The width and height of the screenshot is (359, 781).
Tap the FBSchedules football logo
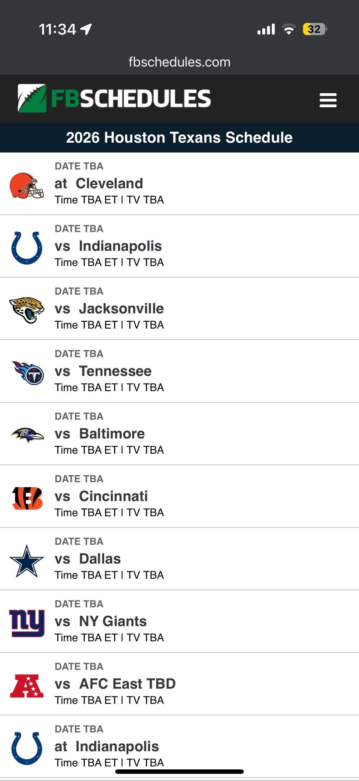32,98
